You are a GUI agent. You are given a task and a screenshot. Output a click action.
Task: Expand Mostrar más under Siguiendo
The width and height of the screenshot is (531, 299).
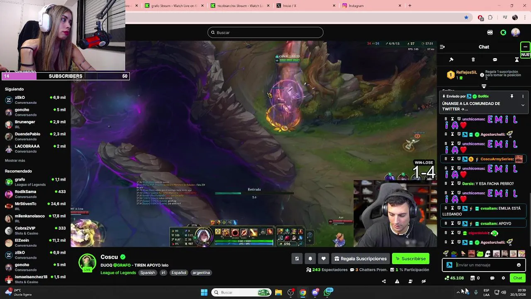[15, 161]
